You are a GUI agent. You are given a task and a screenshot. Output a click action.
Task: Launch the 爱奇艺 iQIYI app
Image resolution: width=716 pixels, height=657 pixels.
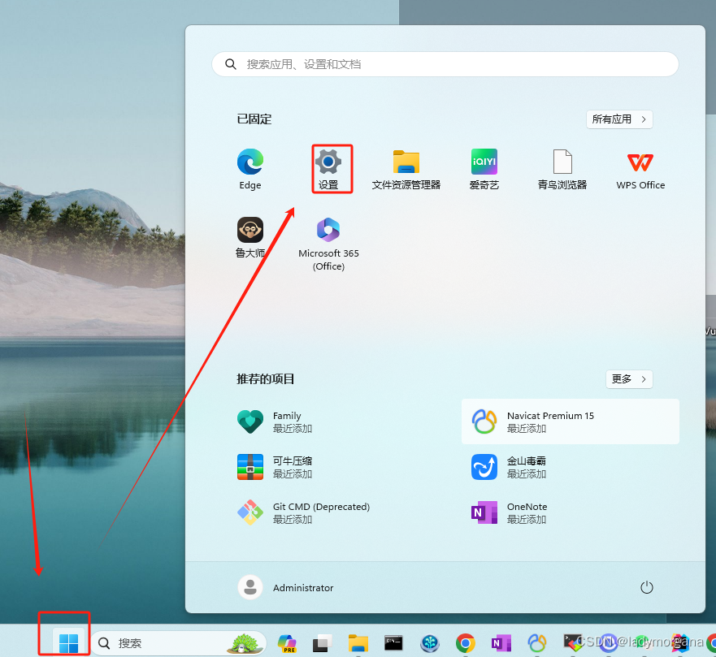(484, 169)
